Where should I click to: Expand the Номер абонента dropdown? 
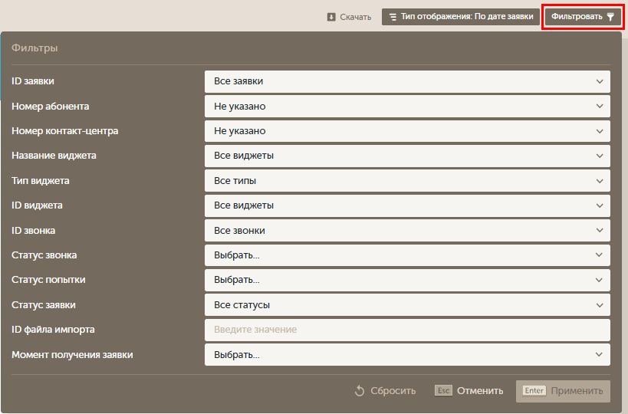point(406,107)
